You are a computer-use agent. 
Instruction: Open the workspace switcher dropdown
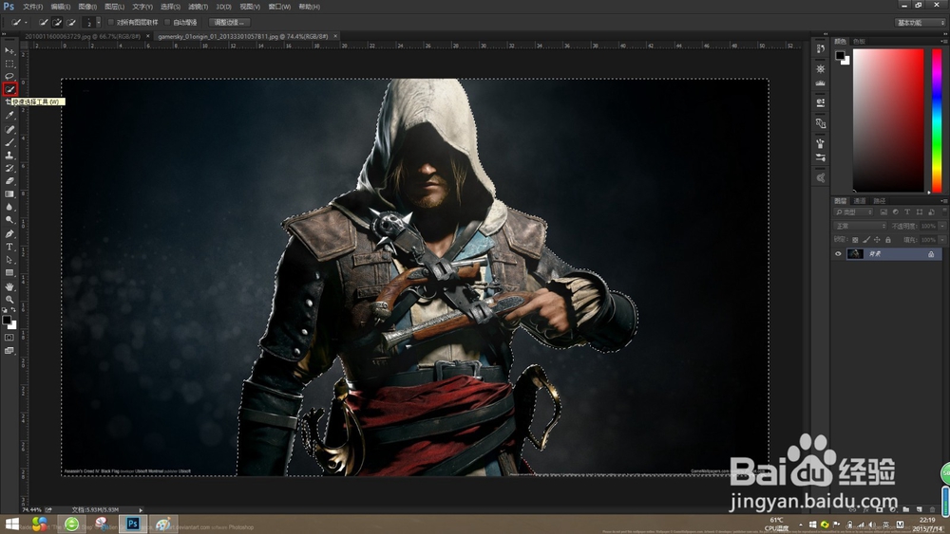[x=921, y=23]
